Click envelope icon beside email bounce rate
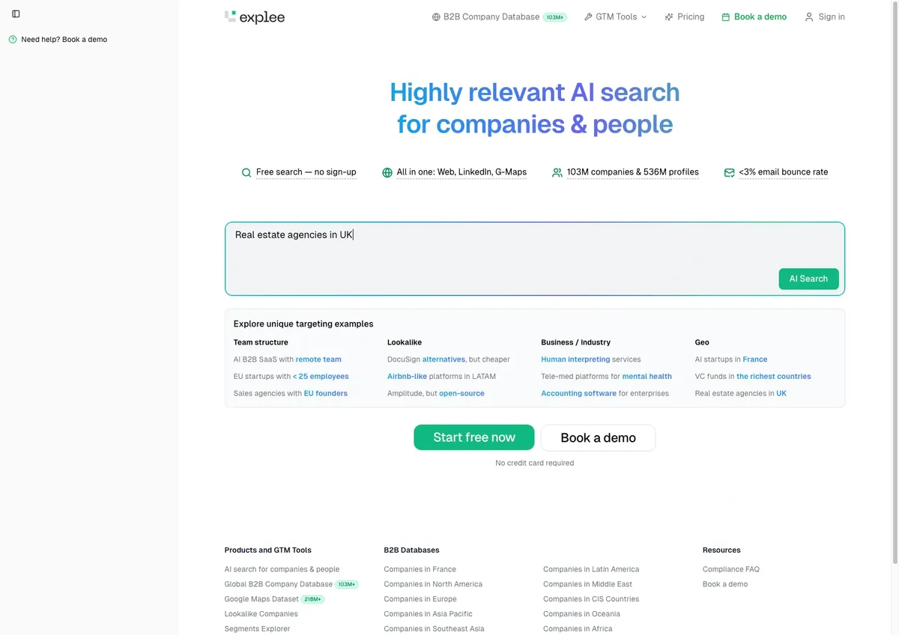The height and width of the screenshot is (635, 899). pyautogui.click(x=729, y=172)
